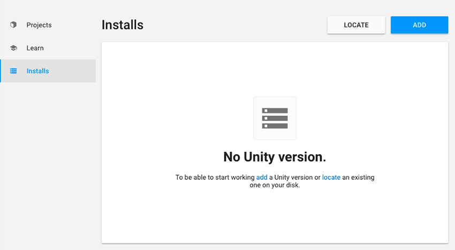
Task: Click the "No Unity version." headline
Action: click(x=275, y=157)
